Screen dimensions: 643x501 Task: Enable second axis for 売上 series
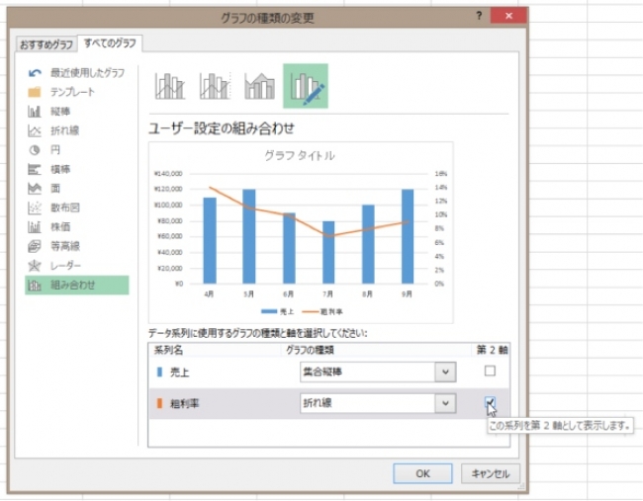(490, 372)
